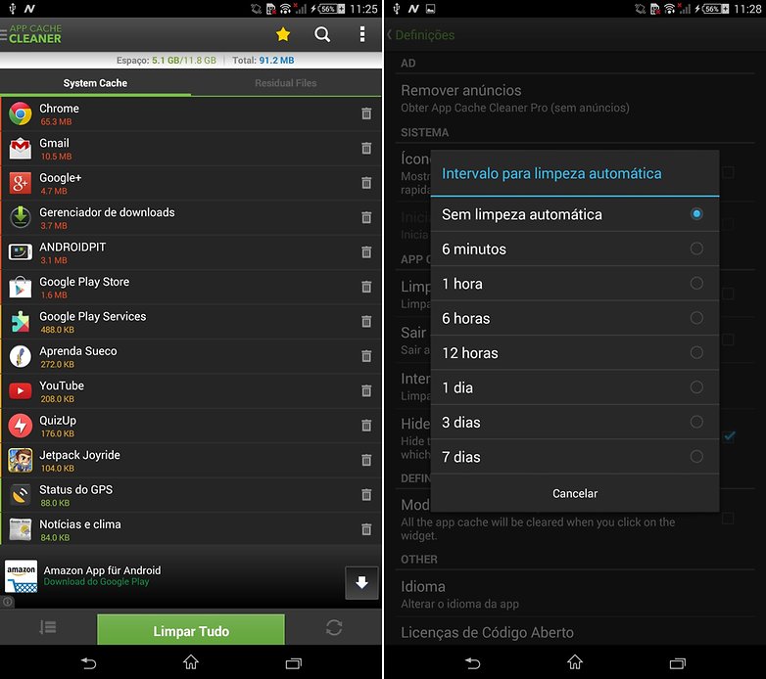Tap recent apps button on left screen

(294, 663)
